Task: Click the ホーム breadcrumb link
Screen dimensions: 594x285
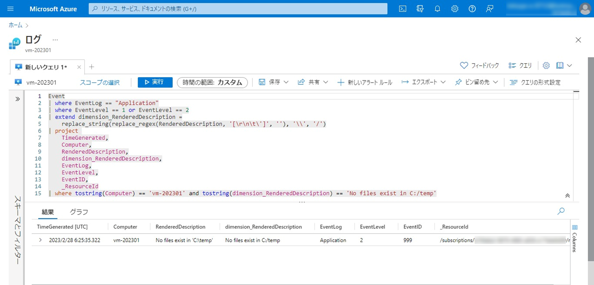Action: pos(15,25)
